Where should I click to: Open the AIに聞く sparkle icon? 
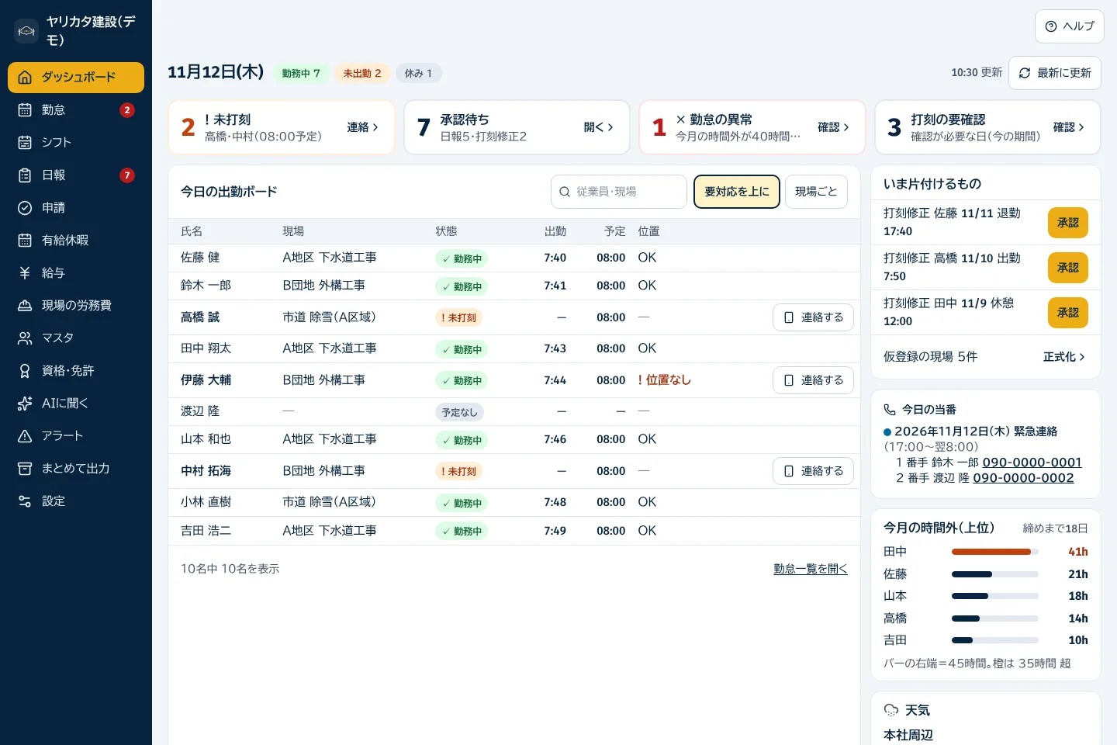tap(25, 404)
